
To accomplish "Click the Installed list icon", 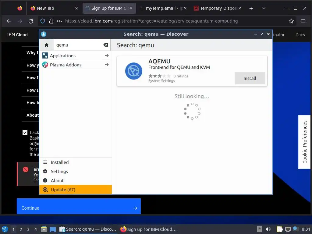I will click(x=45, y=162).
